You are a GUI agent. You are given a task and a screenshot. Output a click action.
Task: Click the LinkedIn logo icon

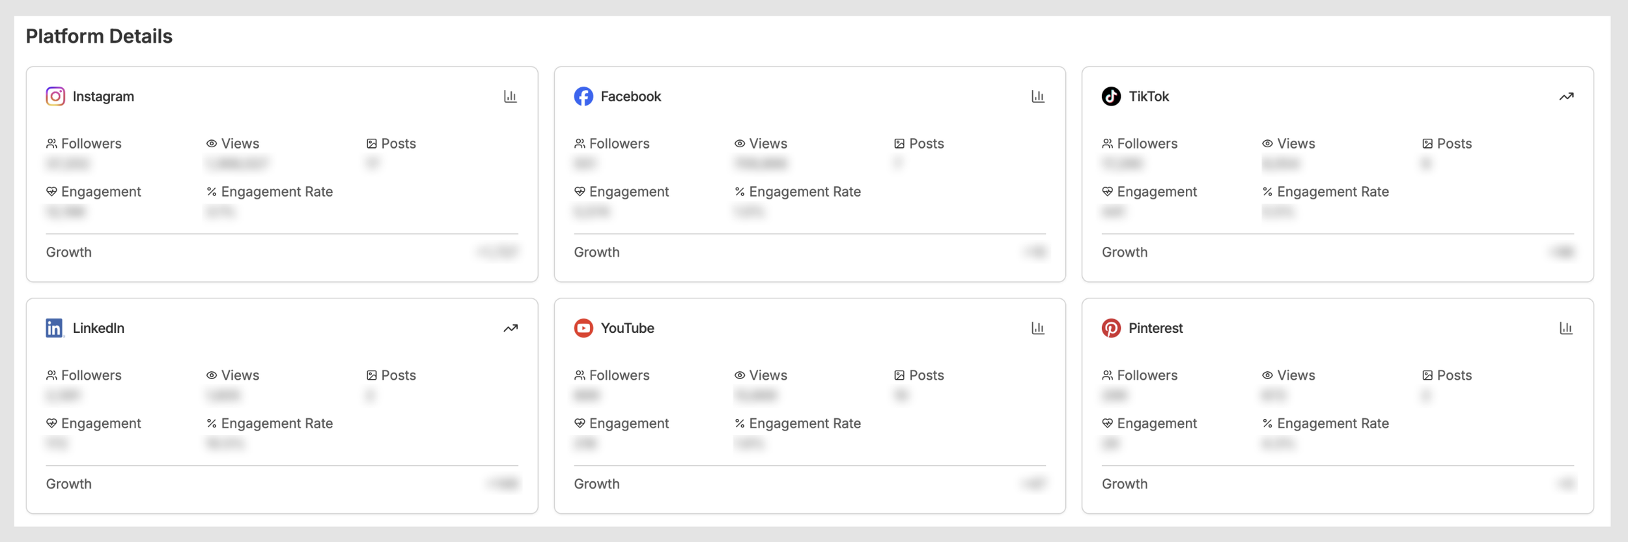click(x=55, y=328)
